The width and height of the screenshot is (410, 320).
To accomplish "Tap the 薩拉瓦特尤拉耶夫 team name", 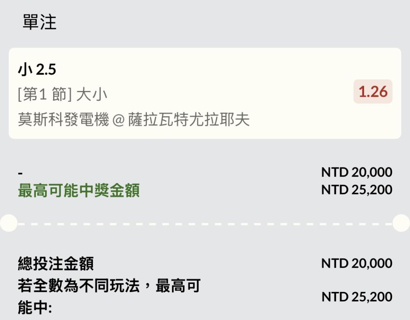I will pyautogui.click(x=189, y=120).
